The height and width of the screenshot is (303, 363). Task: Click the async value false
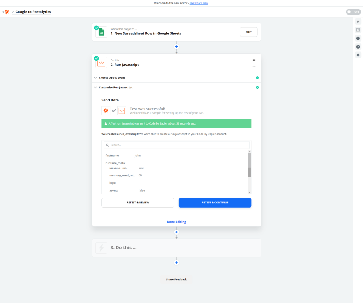click(x=142, y=191)
